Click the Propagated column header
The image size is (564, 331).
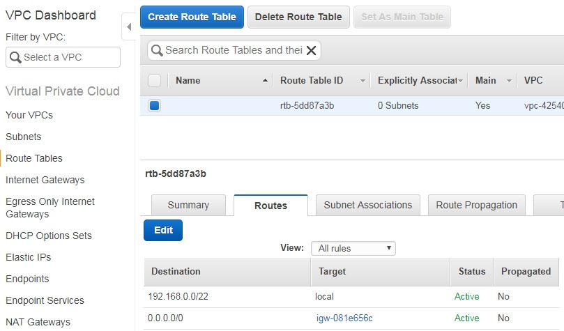pyautogui.click(x=526, y=272)
